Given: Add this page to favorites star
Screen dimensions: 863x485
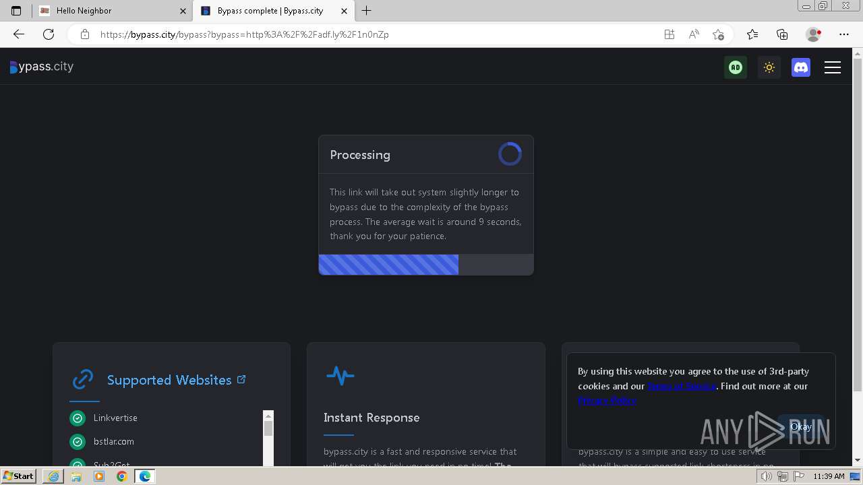Looking at the screenshot, I should pyautogui.click(x=718, y=34).
